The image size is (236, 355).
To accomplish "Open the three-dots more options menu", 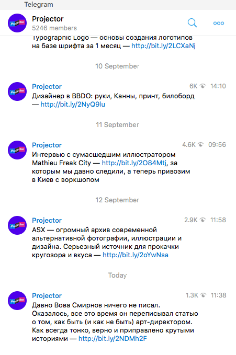I will (219, 23).
